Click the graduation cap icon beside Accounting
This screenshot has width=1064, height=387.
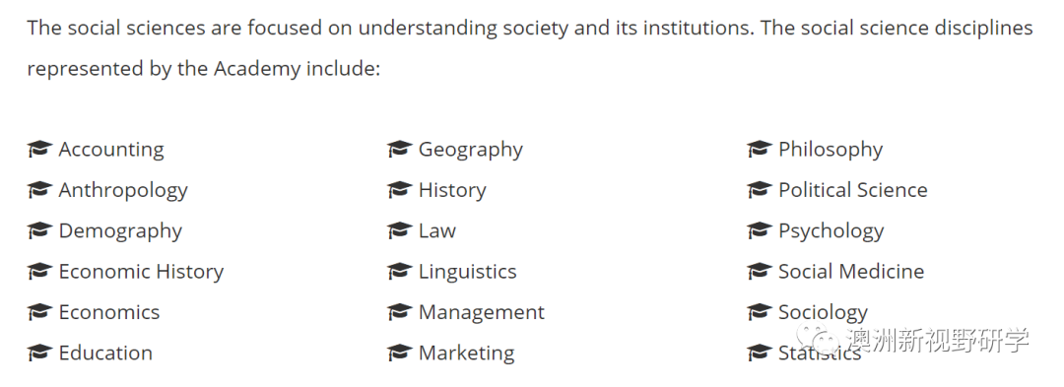coord(39,149)
